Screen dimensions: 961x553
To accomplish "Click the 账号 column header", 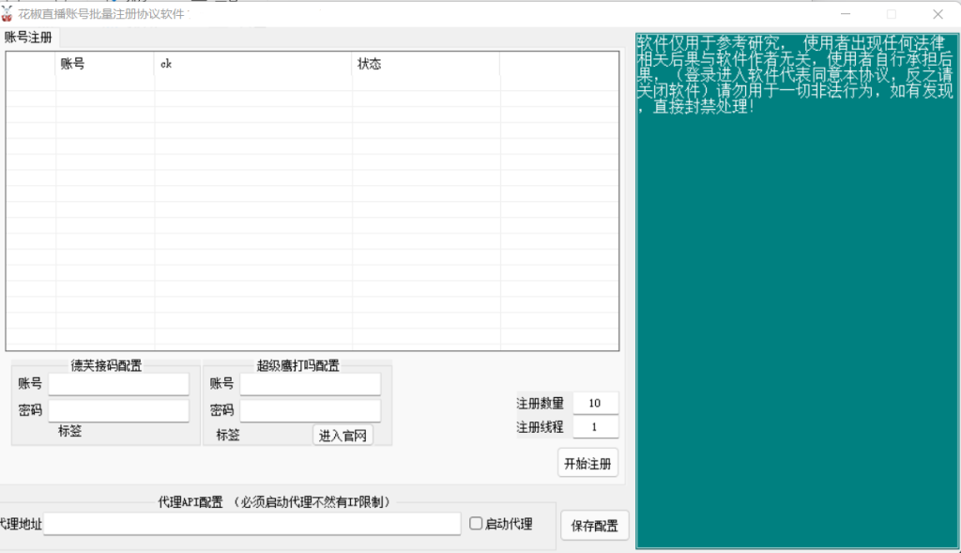I will [x=104, y=64].
